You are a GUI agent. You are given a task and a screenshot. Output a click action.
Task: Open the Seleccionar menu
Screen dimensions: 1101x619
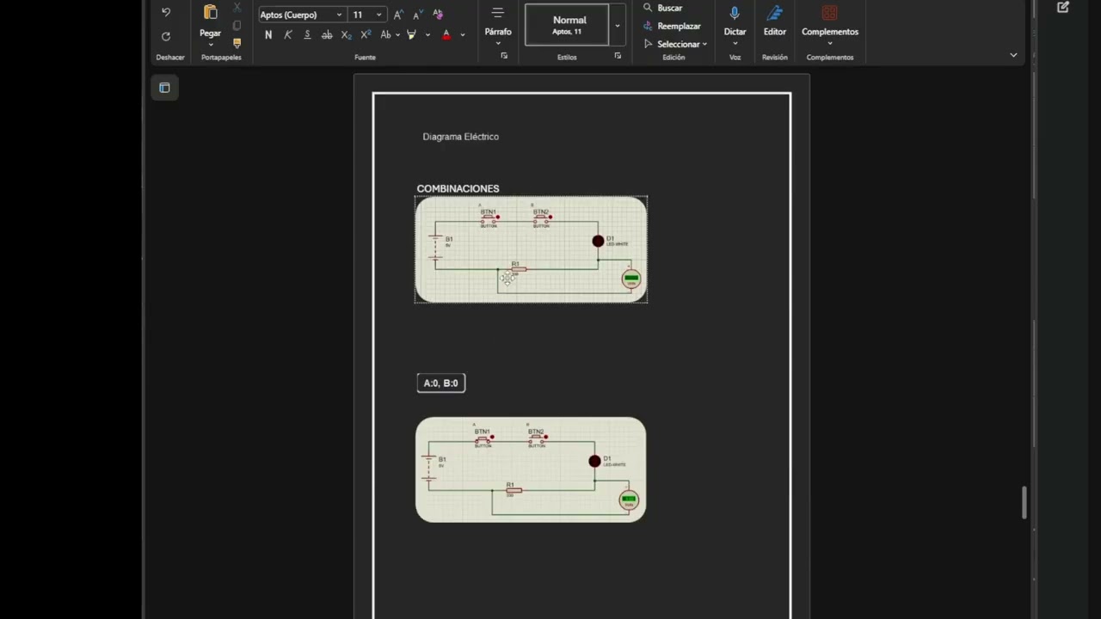(675, 44)
